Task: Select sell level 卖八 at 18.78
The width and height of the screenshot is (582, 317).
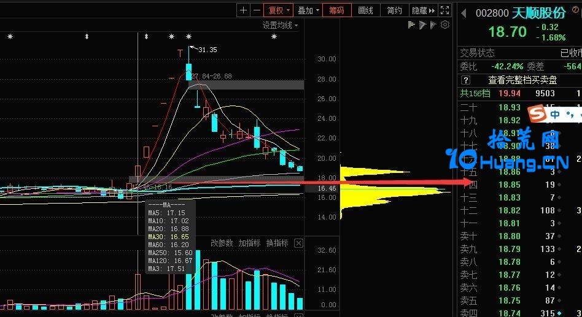Action: click(519, 262)
